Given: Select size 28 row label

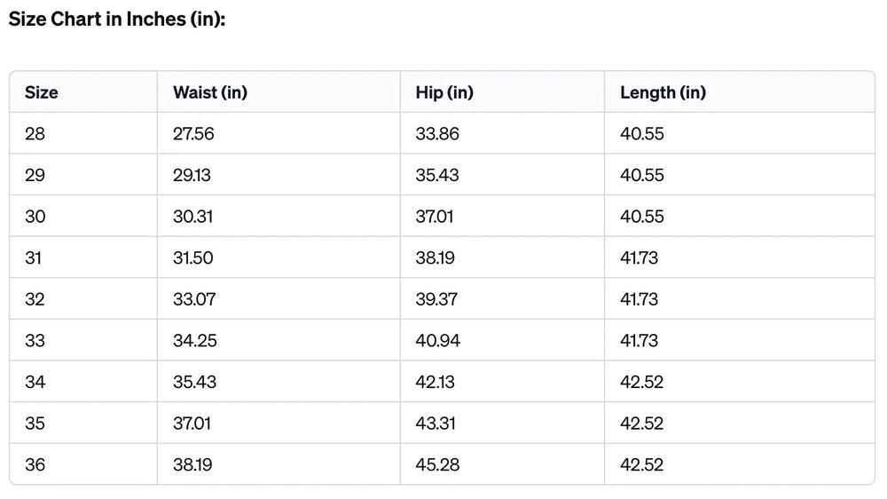Looking at the screenshot, I should point(35,134).
